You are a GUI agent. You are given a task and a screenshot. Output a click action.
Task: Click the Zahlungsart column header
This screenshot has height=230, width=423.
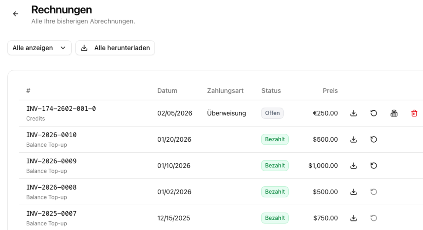coord(225,90)
